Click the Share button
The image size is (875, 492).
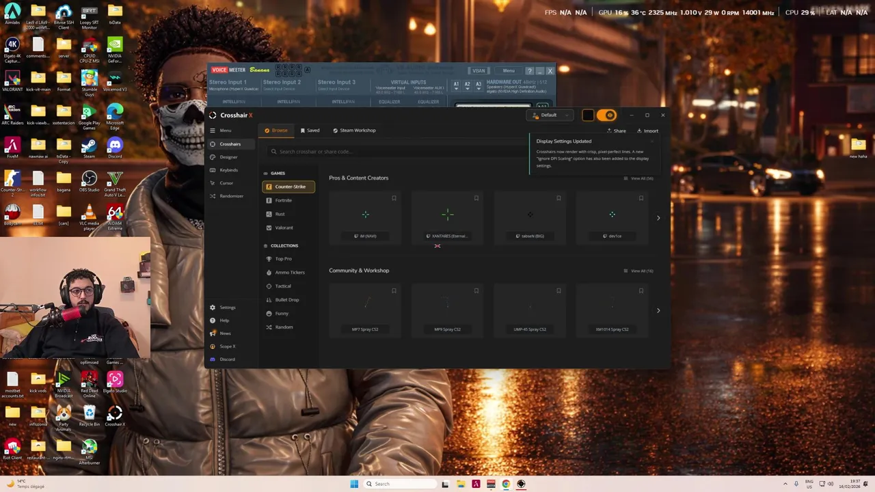617,131
